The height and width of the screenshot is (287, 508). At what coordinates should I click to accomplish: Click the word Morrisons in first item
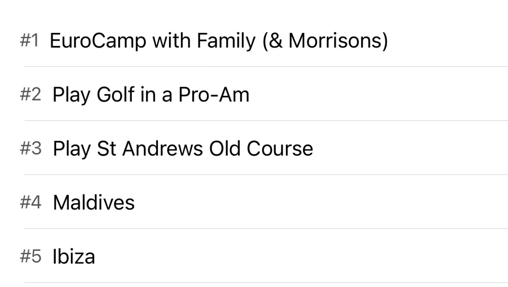(336, 41)
